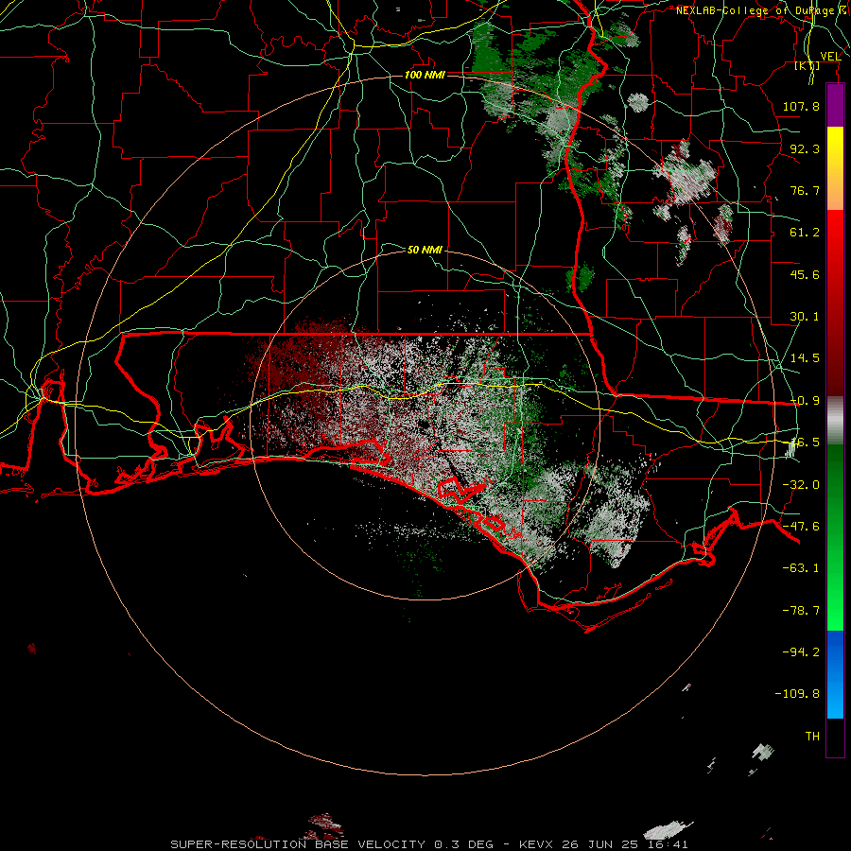851x851 pixels.
Task: Click the -63.1 velocity scale label
Action: pos(801,568)
